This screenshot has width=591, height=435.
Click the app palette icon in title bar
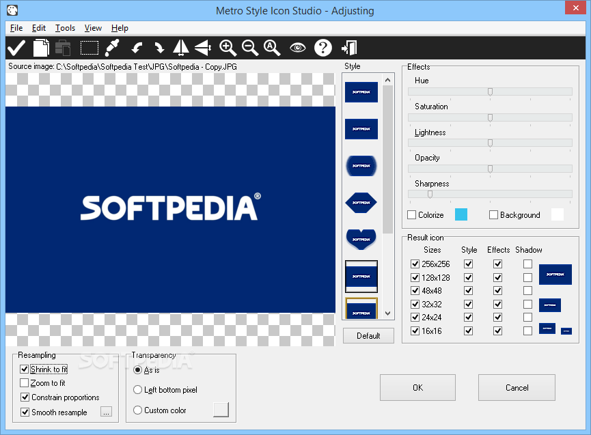pyautogui.click(x=12, y=10)
